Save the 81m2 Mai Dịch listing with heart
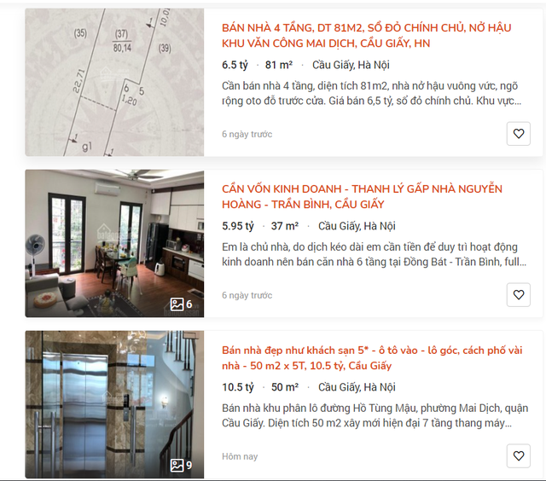Screen dimensions: 546x481 coord(518,134)
